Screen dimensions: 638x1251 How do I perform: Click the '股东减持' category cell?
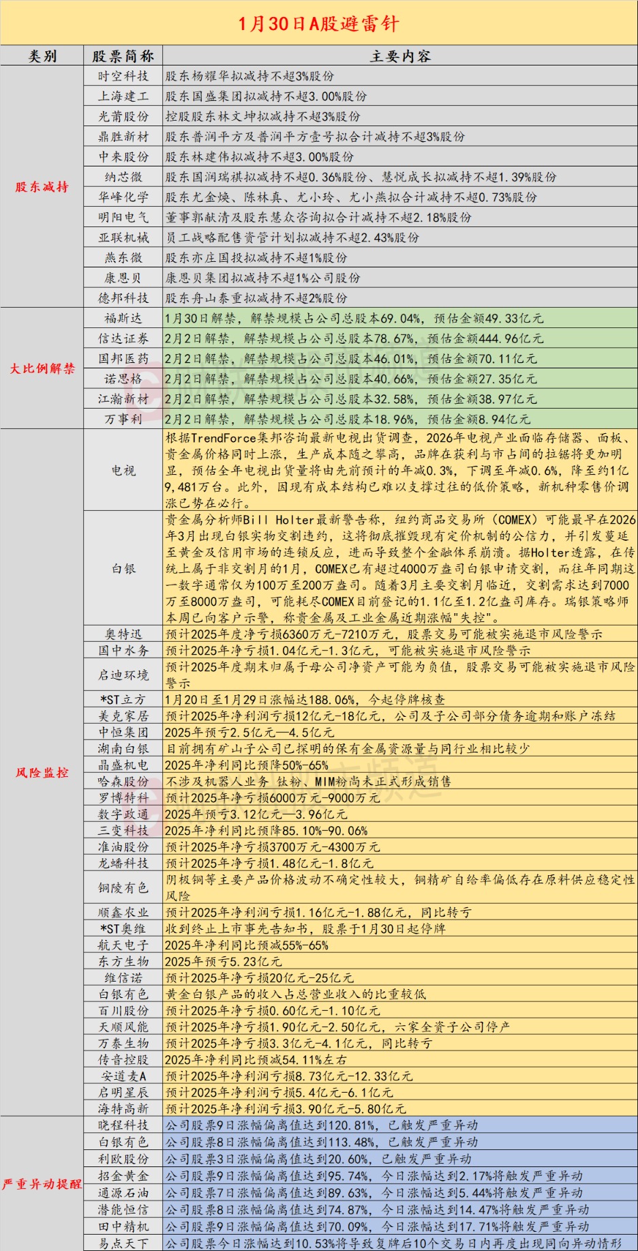[42, 186]
